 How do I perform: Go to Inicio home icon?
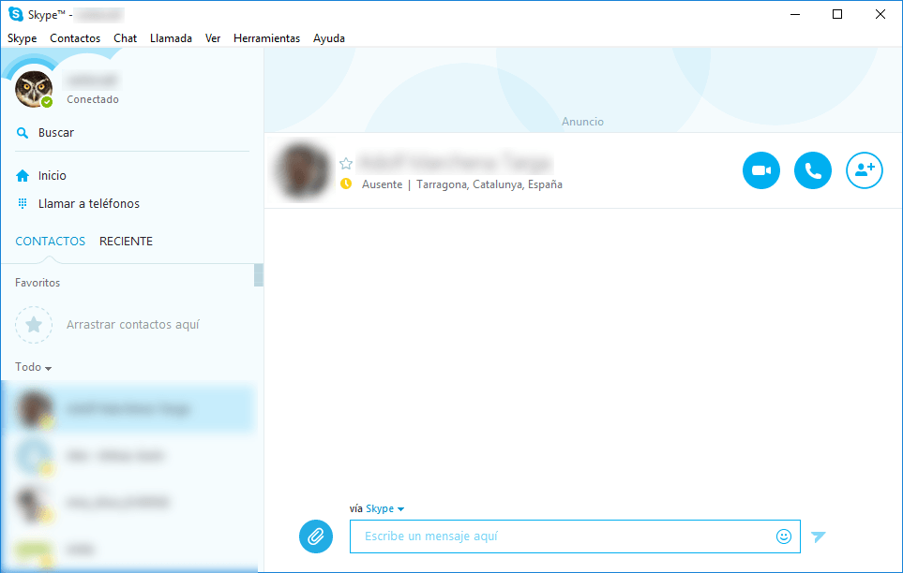[23, 175]
